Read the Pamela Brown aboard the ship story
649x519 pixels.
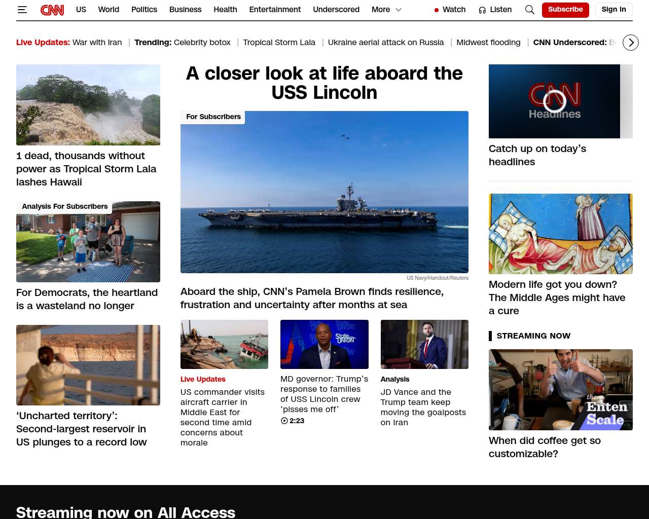pos(312,298)
